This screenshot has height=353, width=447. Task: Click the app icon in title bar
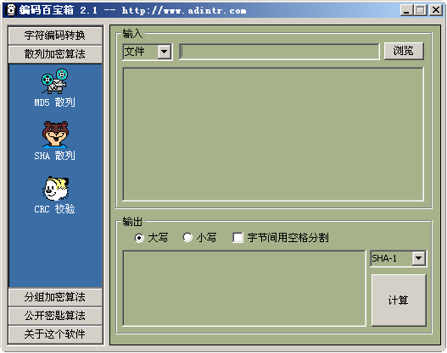(x=10, y=10)
